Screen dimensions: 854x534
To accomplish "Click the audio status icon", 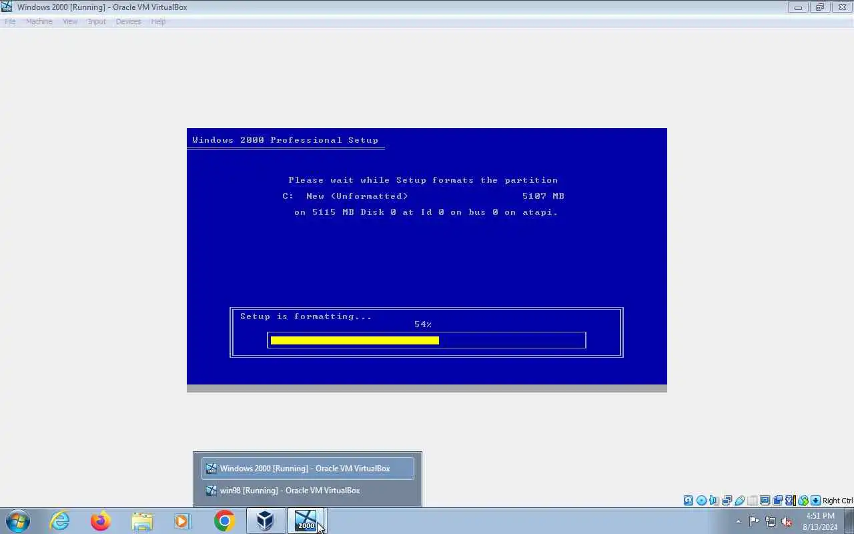I will pos(714,500).
